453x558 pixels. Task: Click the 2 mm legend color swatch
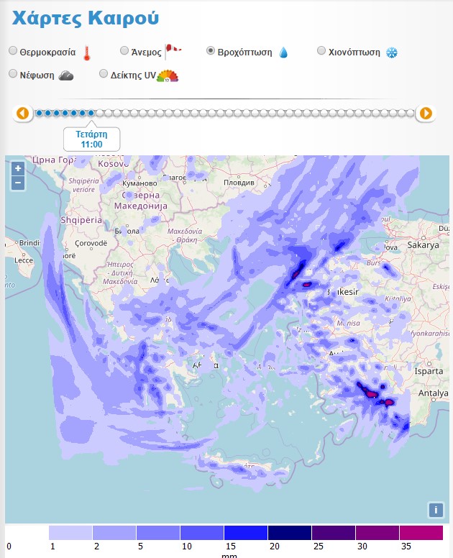(114, 533)
